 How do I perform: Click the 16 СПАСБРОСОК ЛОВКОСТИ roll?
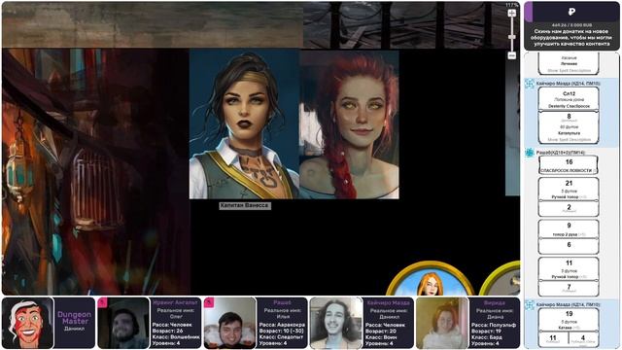(x=569, y=165)
